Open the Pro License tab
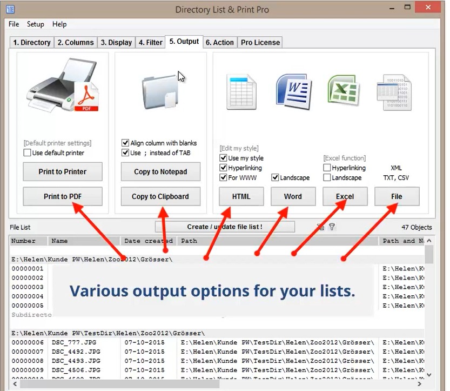 (x=260, y=43)
